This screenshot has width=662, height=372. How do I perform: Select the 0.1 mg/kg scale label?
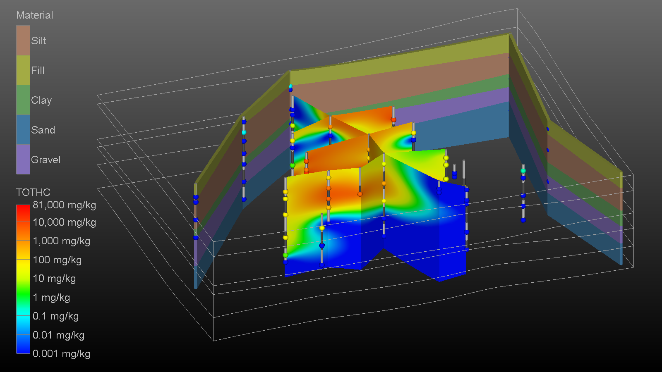point(55,316)
